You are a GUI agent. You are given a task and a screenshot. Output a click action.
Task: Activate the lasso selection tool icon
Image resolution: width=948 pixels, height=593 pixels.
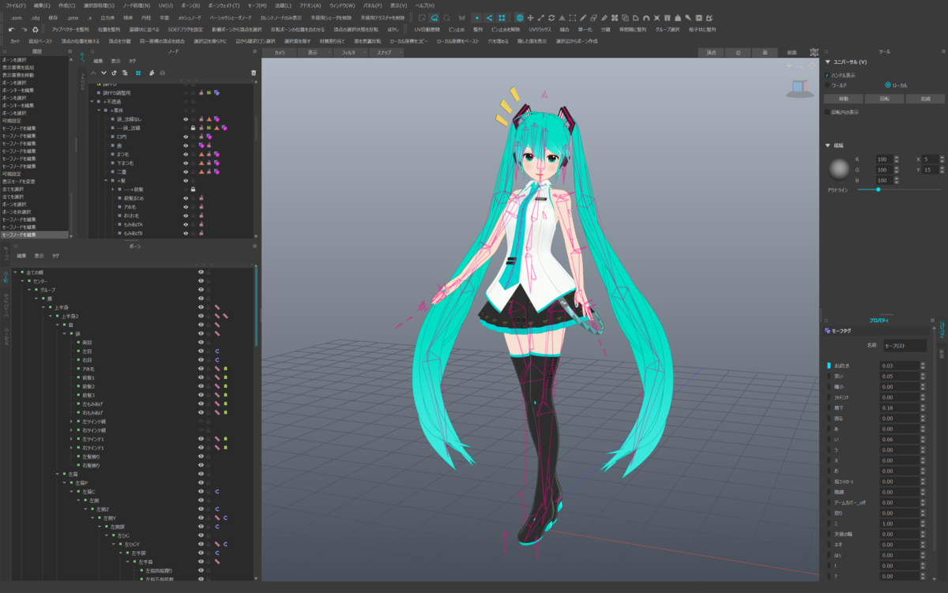pos(434,17)
